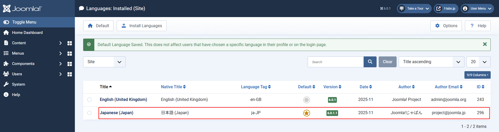499x132 pixels.
Task: Select the Japanese (Japan) radio button
Action: point(89,113)
